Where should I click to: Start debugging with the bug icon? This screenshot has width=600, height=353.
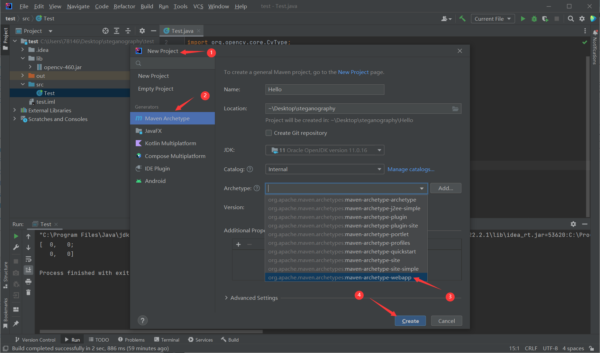[534, 19]
